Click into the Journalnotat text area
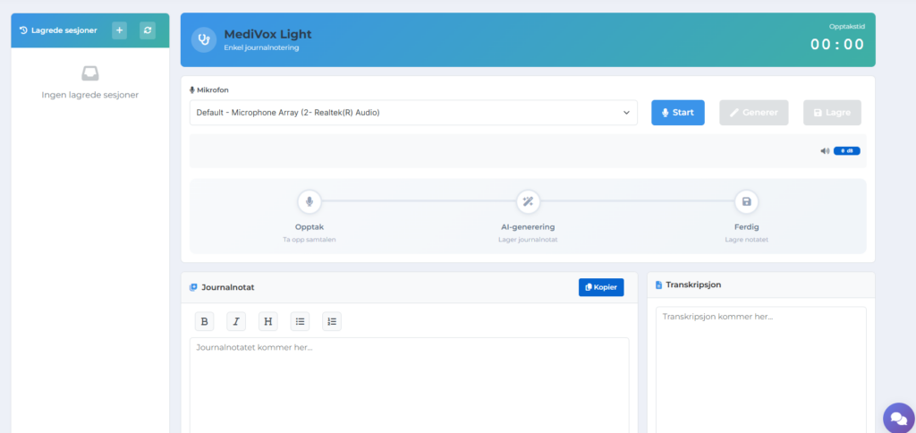The image size is (916, 433). click(409, 385)
